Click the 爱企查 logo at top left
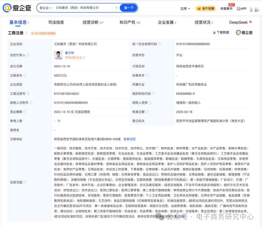The height and width of the screenshot is (227, 262). [17, 8]
